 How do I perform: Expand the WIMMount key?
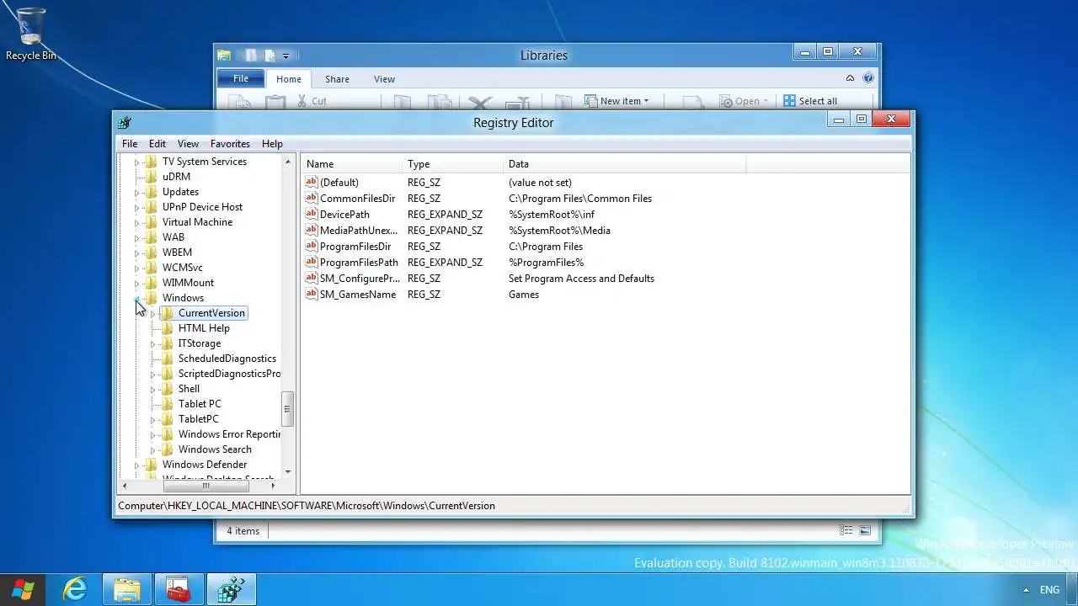[x=137, y=283]
